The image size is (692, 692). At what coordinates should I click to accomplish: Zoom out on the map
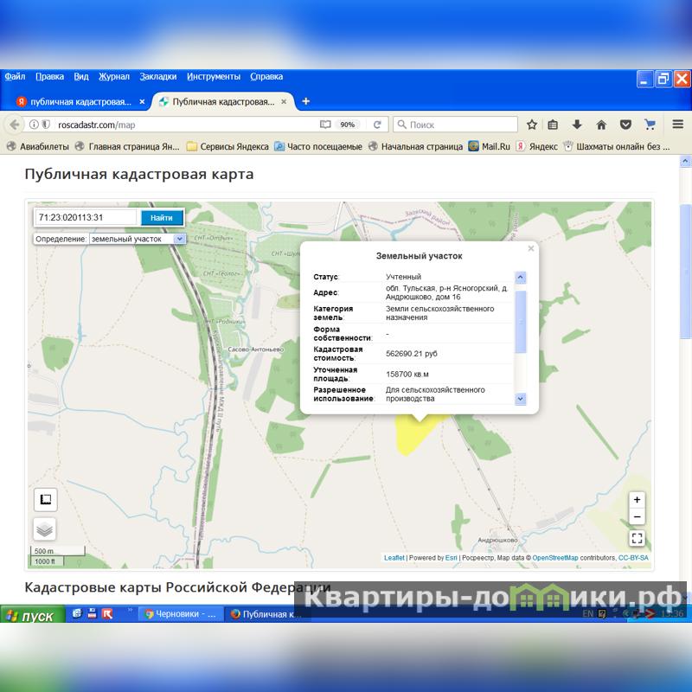coord(637,517)
